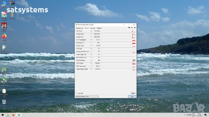Click the GPU Clock history graph
Viewport: 209px width, 117px height.
point(118,31)
